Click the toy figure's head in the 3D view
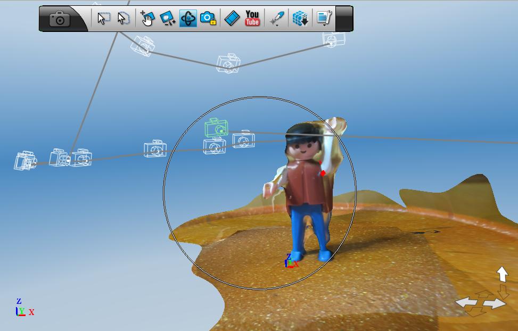The image size is (518, 331). tap(303, 142)
